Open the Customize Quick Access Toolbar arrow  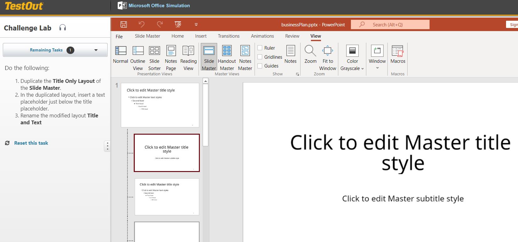pyautogui.click(x=196, y=24)
